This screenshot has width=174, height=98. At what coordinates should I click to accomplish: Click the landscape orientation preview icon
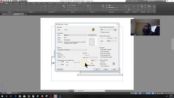coord(114,63)
